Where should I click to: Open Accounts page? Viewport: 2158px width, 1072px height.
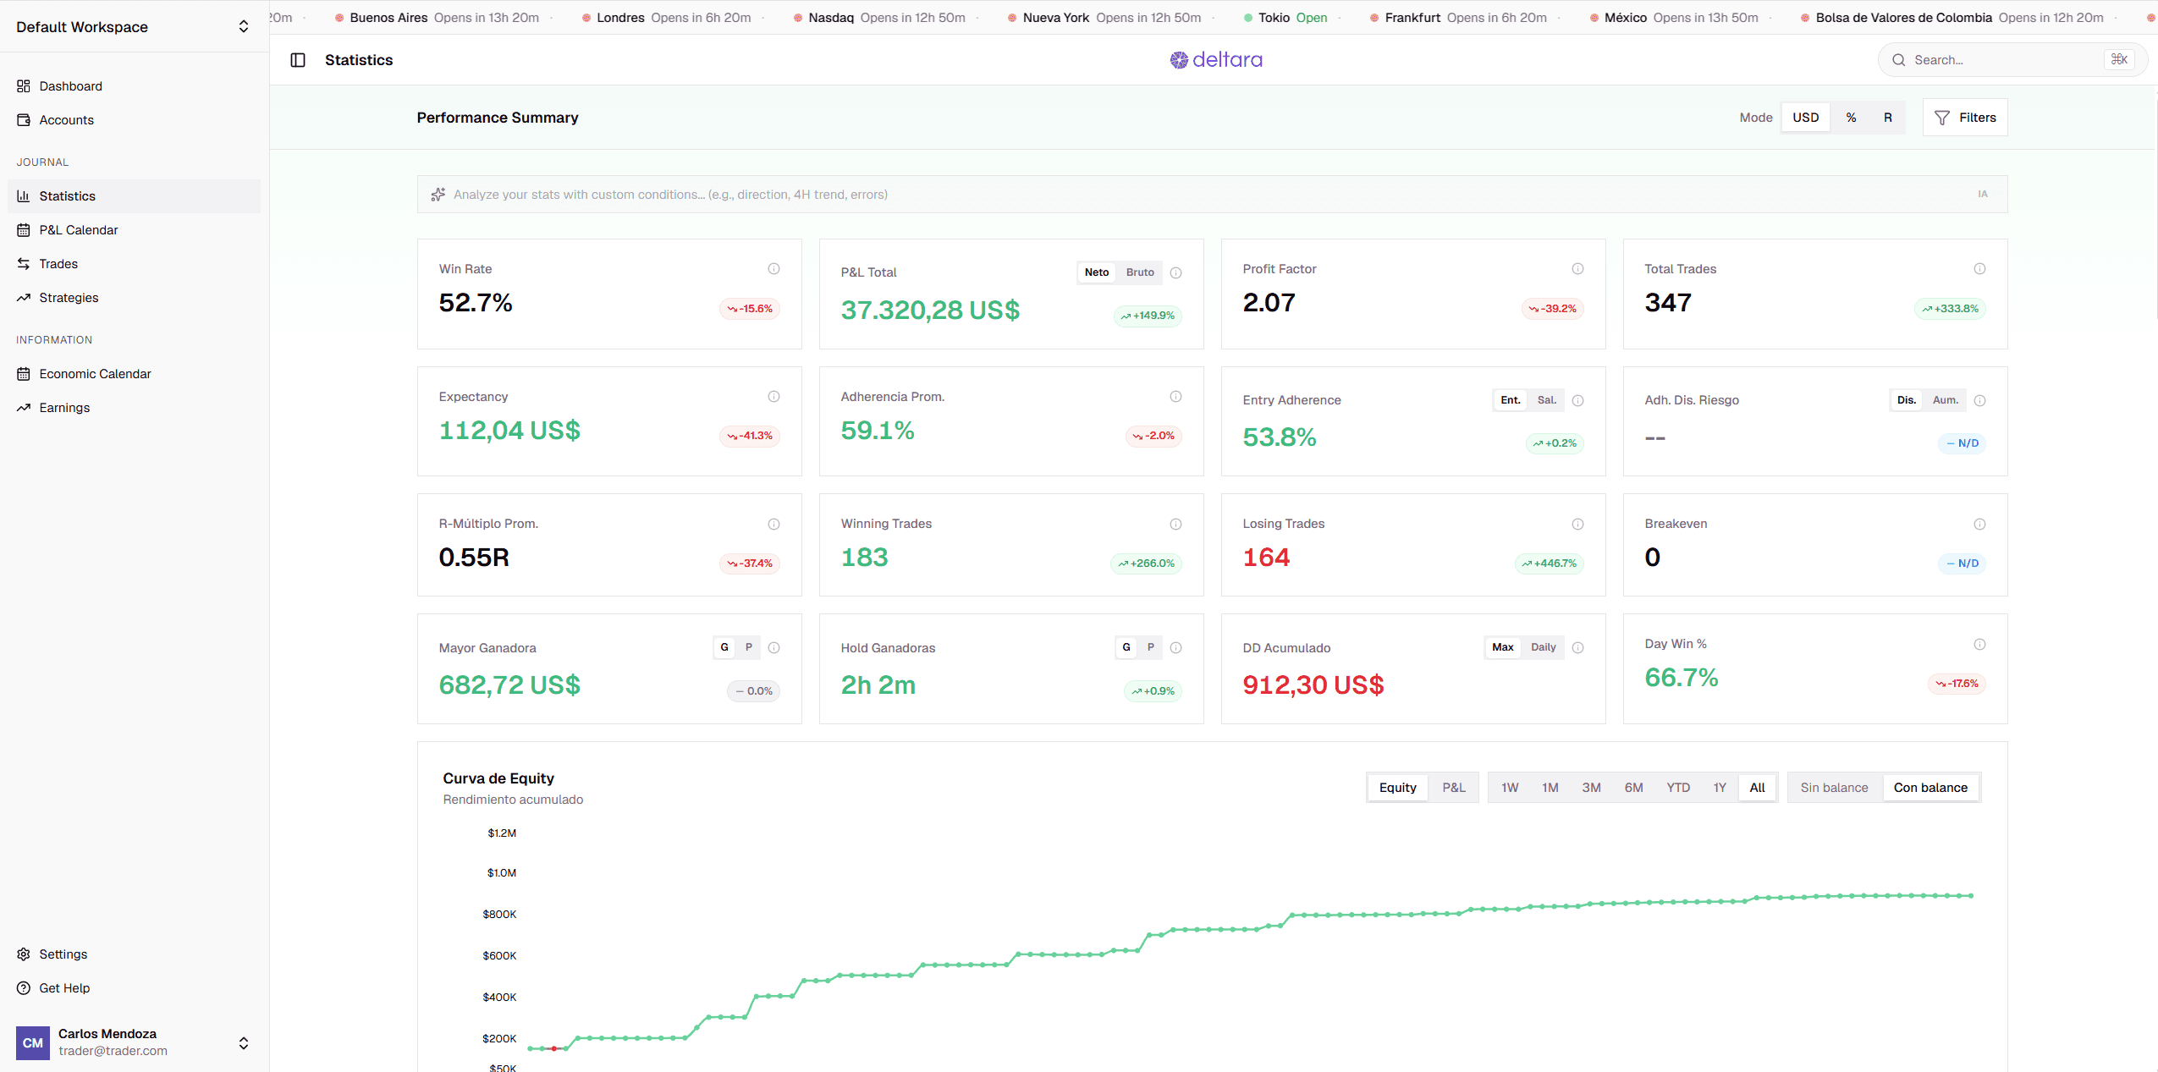pyautogui.click(x=135, y=120)
